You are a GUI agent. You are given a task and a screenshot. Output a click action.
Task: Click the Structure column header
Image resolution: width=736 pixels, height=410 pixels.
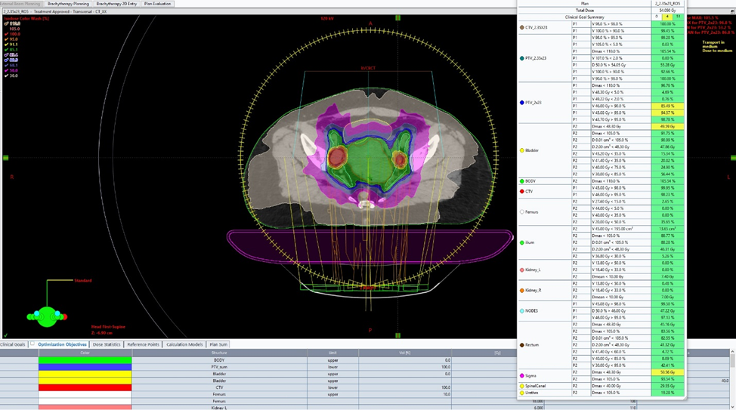click(219, 353)
